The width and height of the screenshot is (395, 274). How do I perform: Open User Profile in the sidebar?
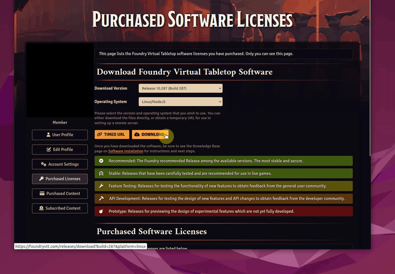[x=60, y=135]
